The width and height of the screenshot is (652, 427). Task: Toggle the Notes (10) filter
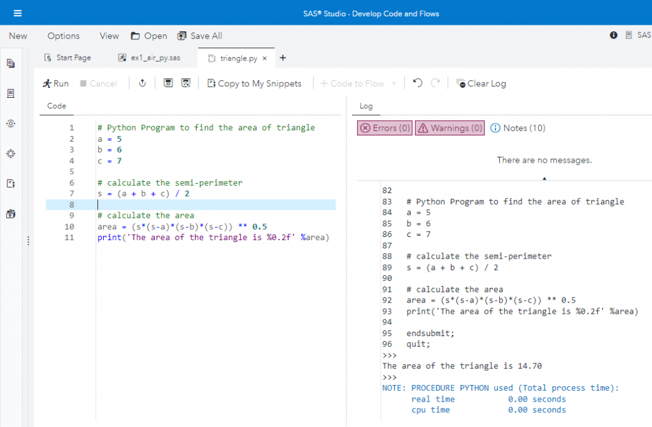coord(518,128)
